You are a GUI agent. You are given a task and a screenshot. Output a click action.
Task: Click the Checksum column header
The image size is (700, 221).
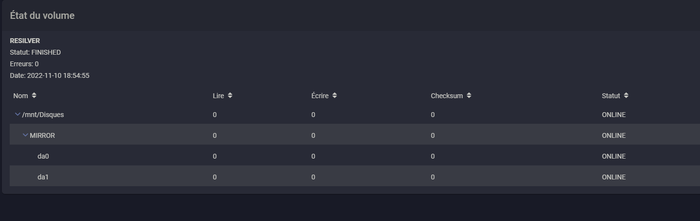coord(447,96)
